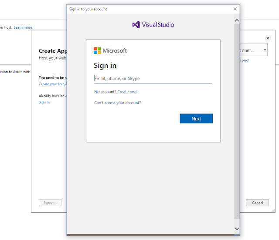
Task: Click Create your free account link behind dialog
Action: tap(53, 84)
